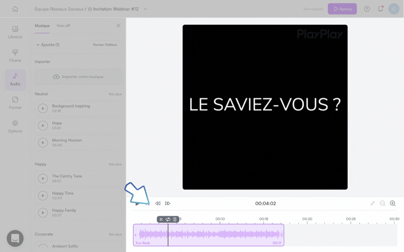Open the notifications bell

click(380, 9)
